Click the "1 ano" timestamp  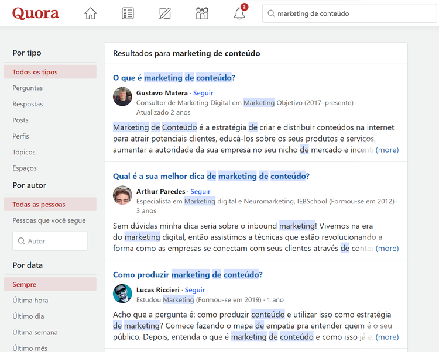coord(275,300)
